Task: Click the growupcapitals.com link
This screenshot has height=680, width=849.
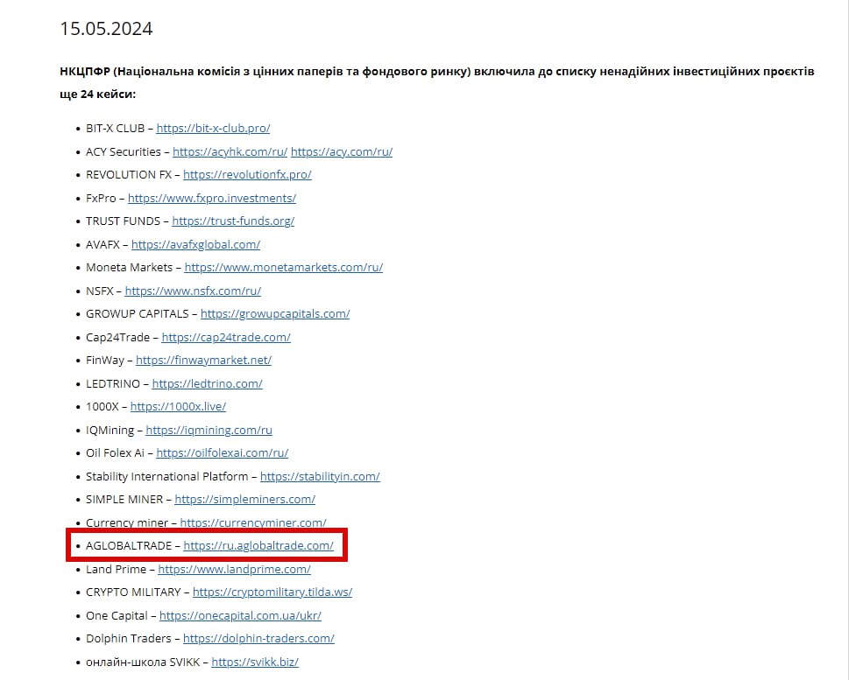Action: (x=275, y=313)
